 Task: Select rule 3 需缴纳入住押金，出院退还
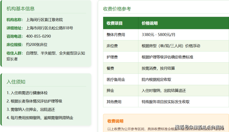point(31,109)
